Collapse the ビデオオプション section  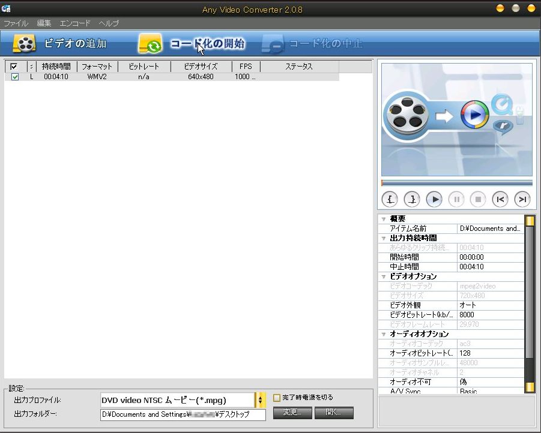[x=383, y=276]
